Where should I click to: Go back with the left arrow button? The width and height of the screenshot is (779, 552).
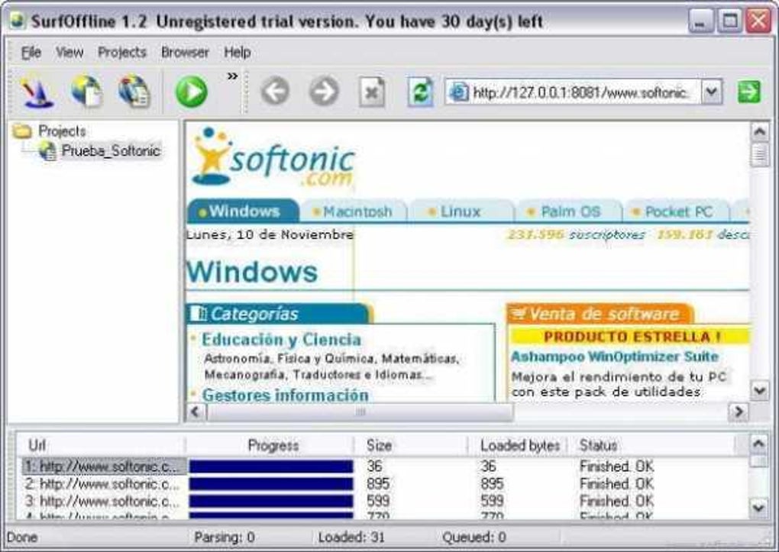pos(275,92)
